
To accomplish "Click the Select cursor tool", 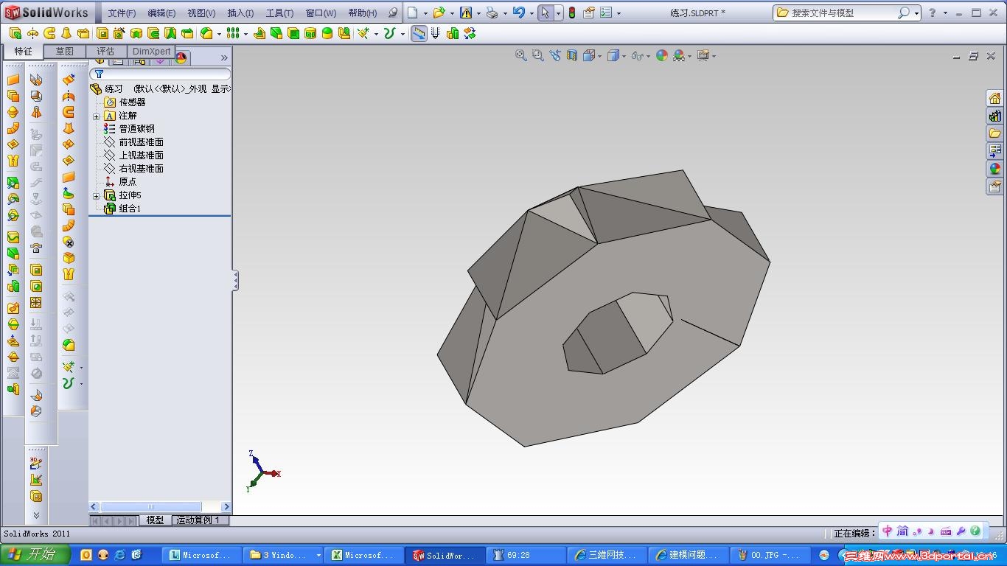I will (x=546, y=13).
